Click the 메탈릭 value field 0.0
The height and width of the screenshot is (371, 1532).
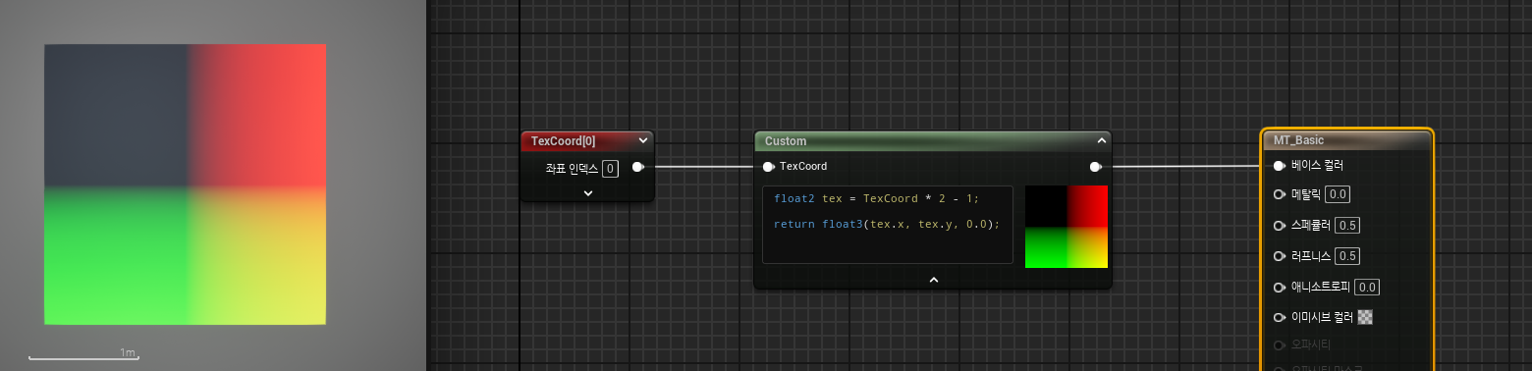click(1338, 195)
